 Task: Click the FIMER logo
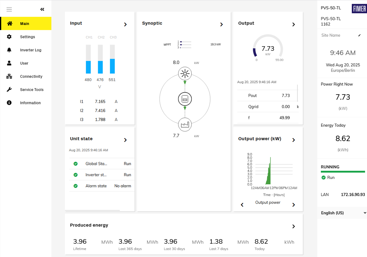coord(359,9)
